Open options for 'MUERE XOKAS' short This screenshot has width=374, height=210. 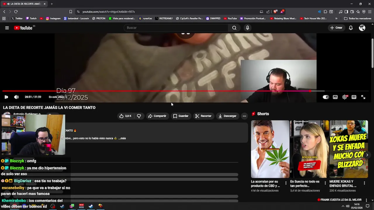click(x=364, y=183)
